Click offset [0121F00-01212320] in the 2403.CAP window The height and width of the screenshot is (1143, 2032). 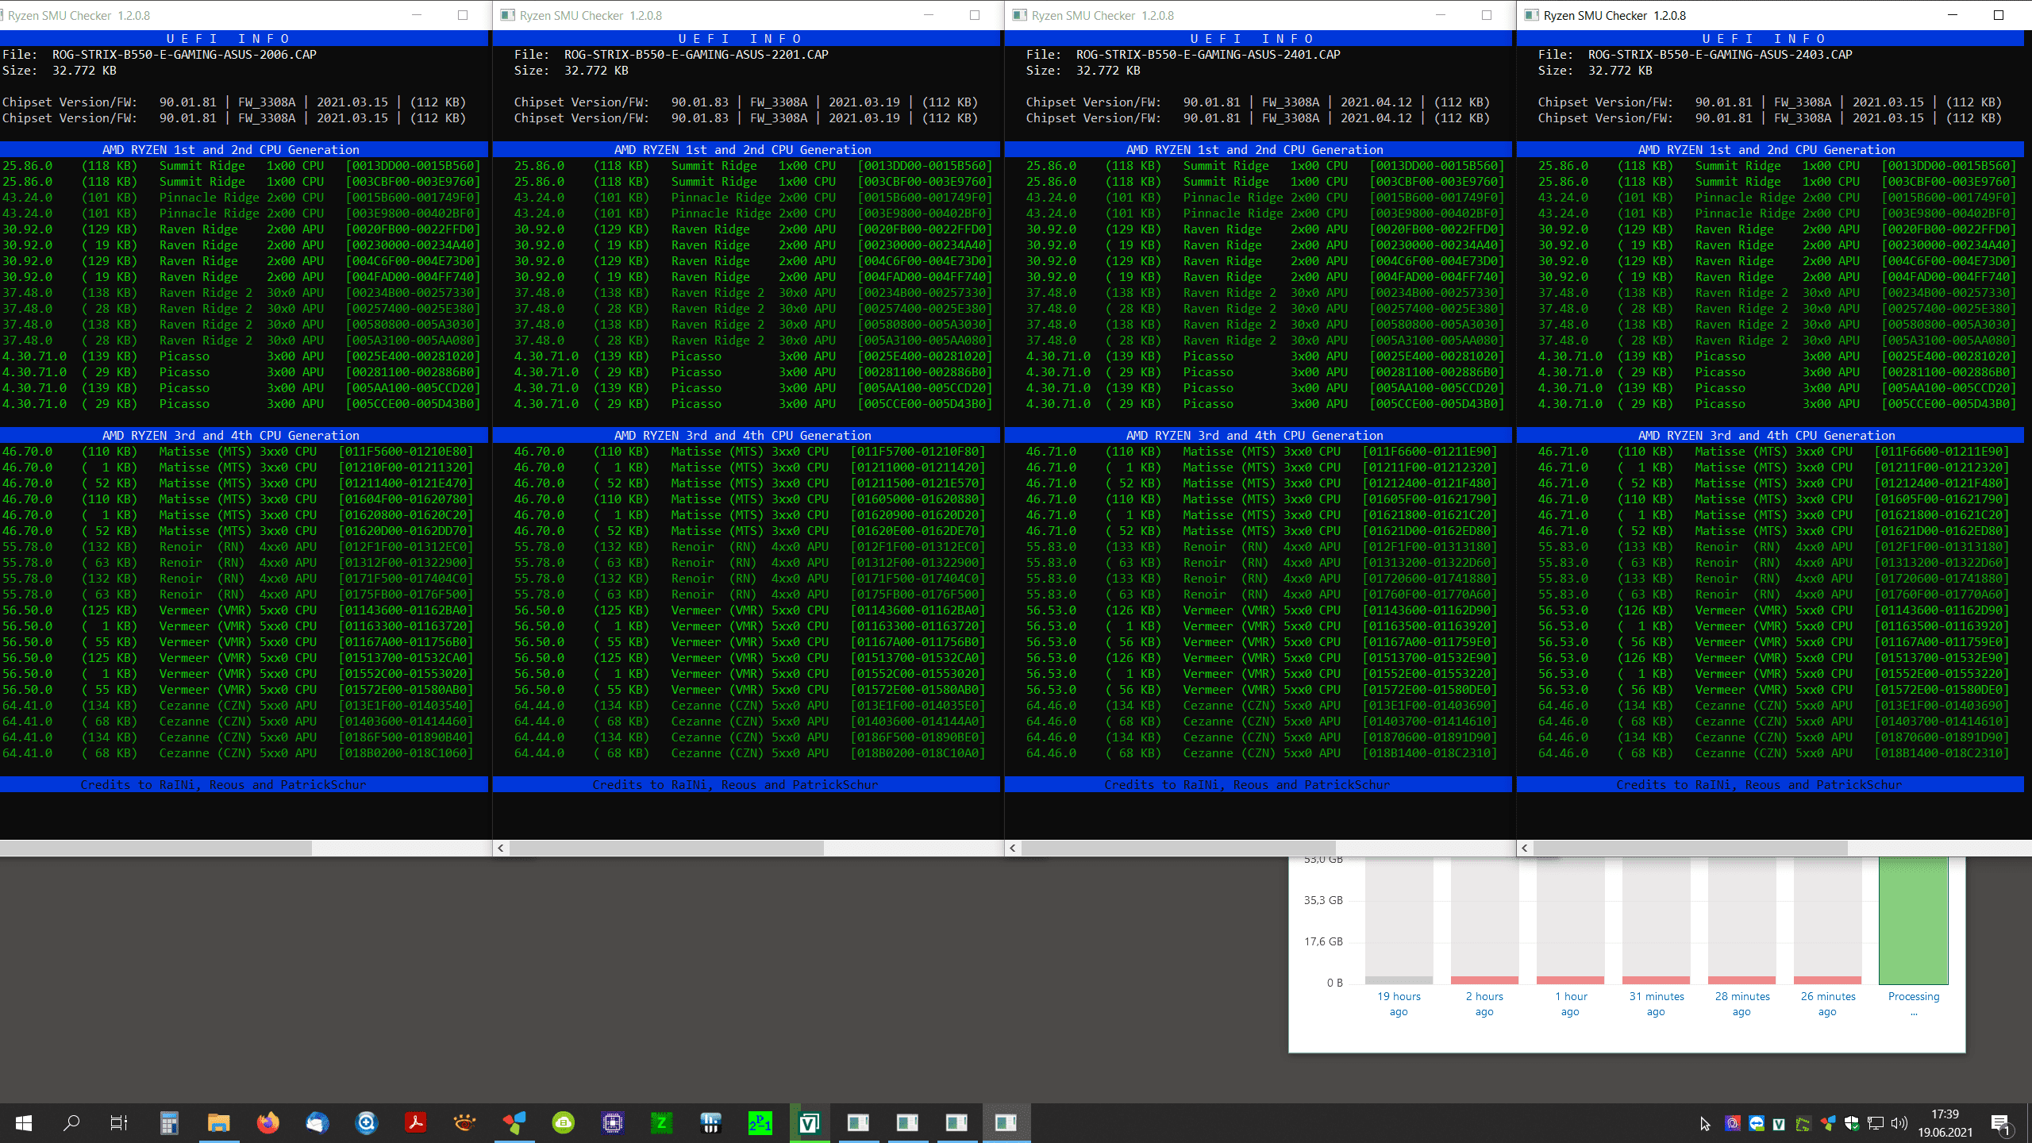[1942, 468]
